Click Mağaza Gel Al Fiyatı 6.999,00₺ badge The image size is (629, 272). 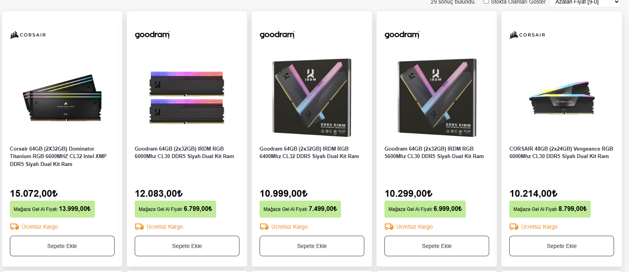point(425,209)
